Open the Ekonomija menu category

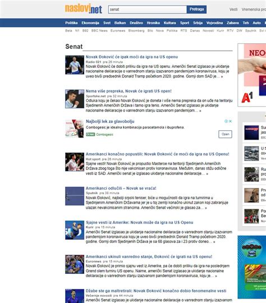[90, 23]
